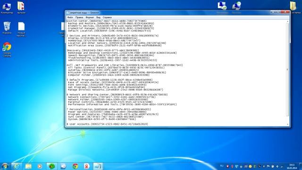Image resolution: width=302 pixels, height=170 pixels.
Task: Click the Windows Start button
Action: coord(5,166)
